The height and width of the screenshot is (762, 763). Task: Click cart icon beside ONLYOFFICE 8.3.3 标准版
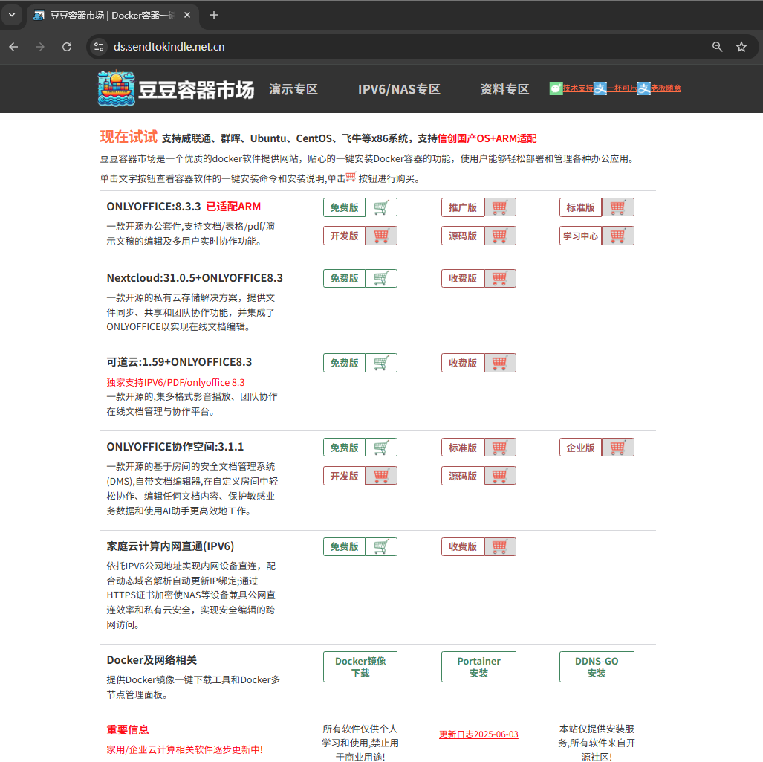pos(618,207)
